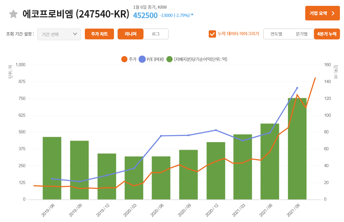Click the 주가 legend label
This screenshot has height=222, width=344.
click(133, 59)
